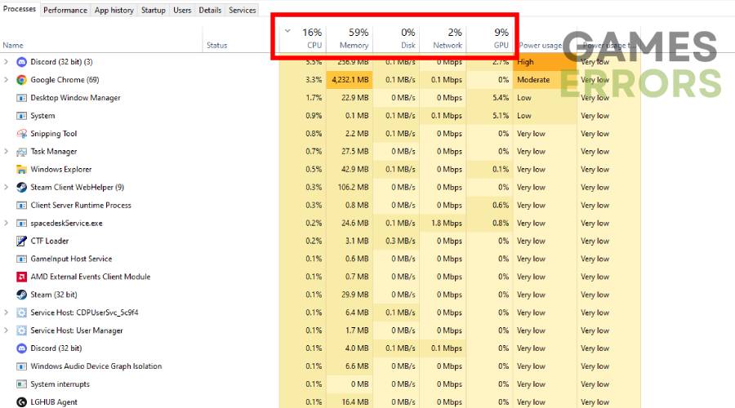Expand Service Host: User Manager entry

click(7, 330)
